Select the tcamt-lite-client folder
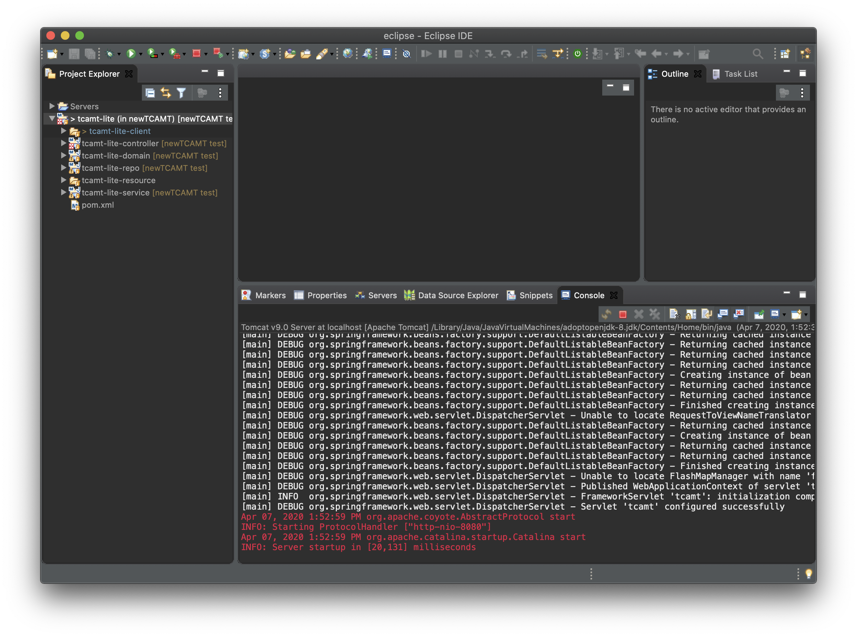Viewport: 857px width, 637px height. pos(119,131)
